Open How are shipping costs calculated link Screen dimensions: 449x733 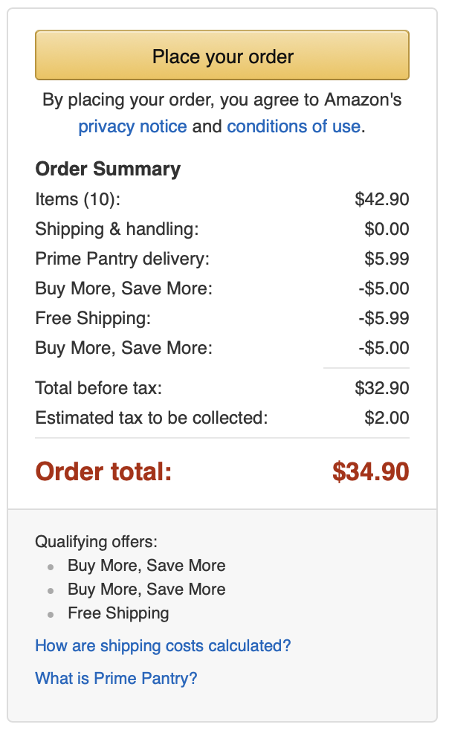coord(163,645)
